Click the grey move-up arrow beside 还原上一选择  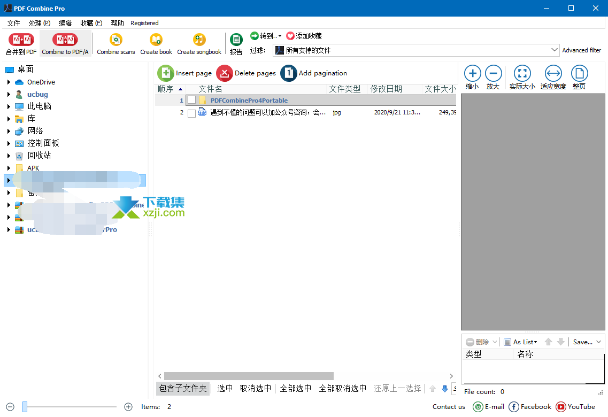tap(433, 389)
